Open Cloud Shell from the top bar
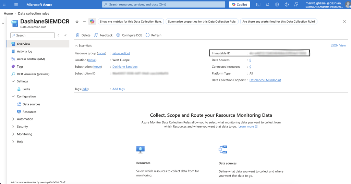The height and width of the screenshot is (184, 351). [258, 4]
